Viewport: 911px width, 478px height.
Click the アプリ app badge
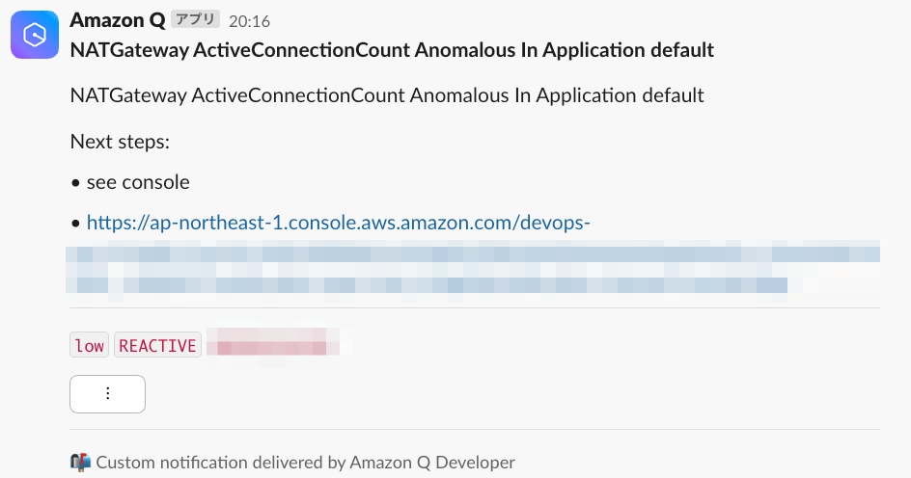(195, 19)
